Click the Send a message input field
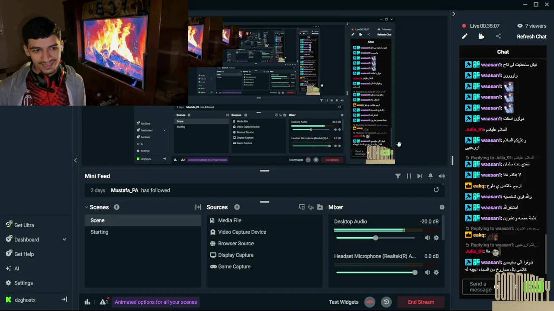 coord(480,287)
